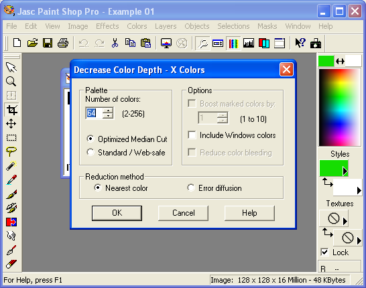Select the Retouch finger tool
The image size is (366, 288).
[11, 236]
